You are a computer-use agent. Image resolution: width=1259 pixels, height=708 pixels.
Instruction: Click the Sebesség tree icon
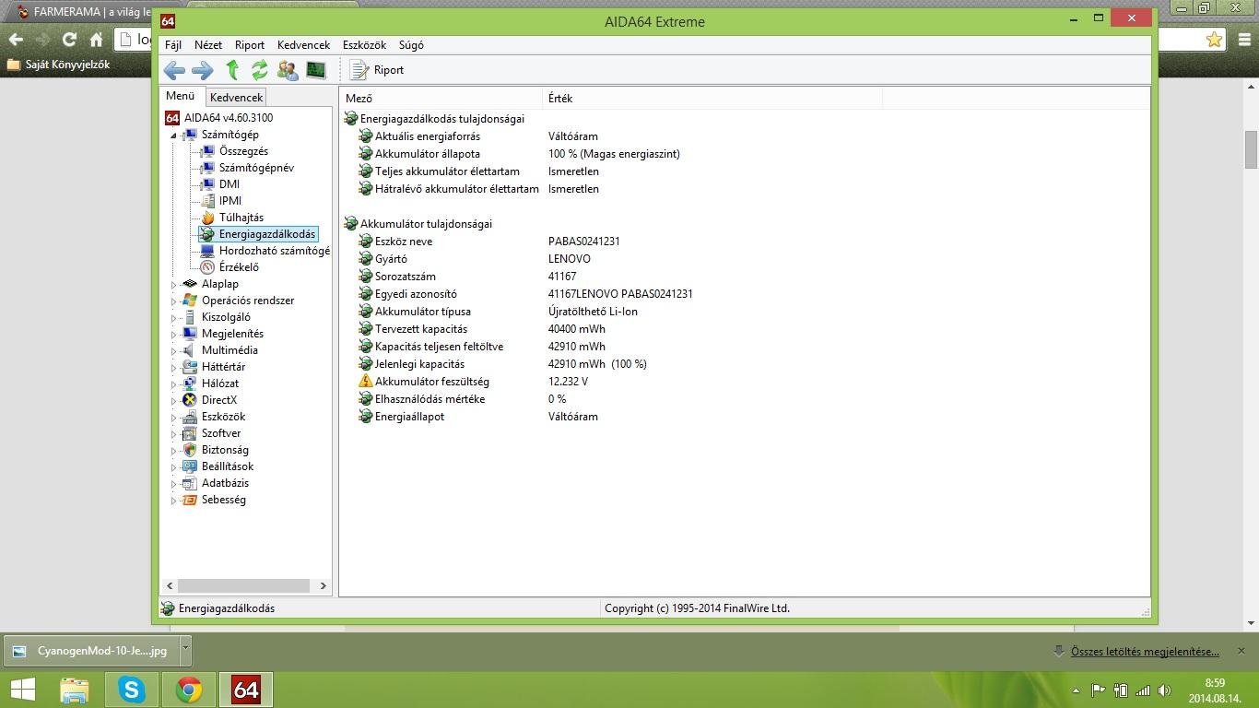click(190, 500)
